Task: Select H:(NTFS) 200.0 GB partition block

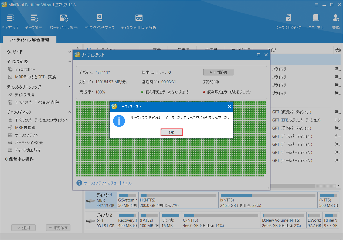Action: coord(178,200)
